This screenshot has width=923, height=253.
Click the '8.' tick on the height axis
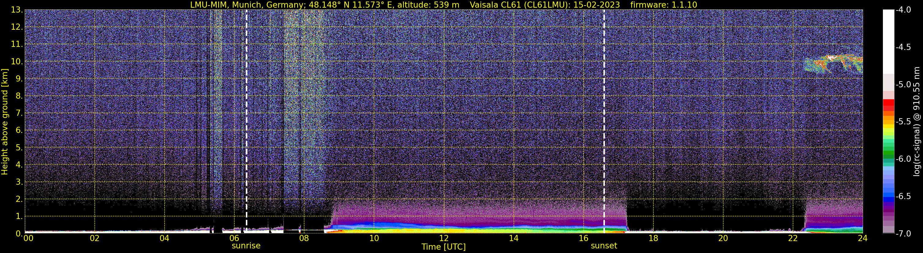point(19,96)
